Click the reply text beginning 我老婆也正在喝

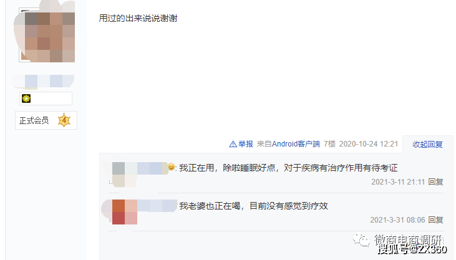click(x=254, y=206)
